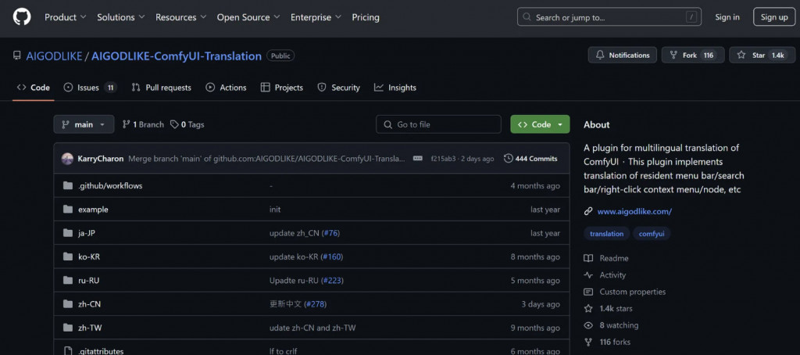Open the 0 Tags link

point(187,124)
